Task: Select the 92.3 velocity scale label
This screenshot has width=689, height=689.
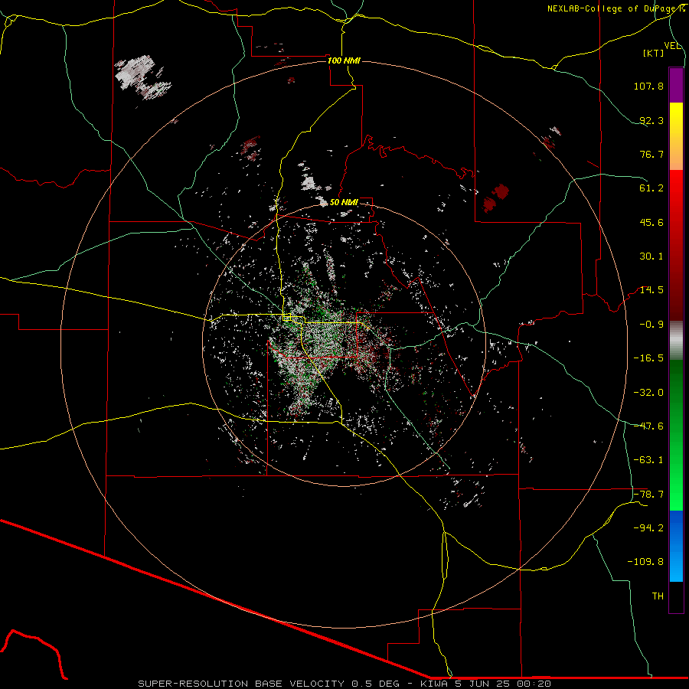Action: (651, 120)
